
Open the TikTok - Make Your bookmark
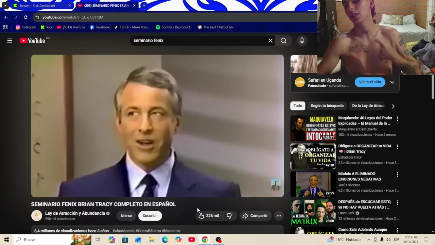tap(132, 27)
